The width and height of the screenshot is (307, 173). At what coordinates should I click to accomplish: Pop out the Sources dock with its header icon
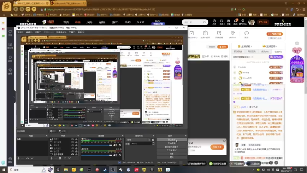pyautogui.click(x=78, y=136)
